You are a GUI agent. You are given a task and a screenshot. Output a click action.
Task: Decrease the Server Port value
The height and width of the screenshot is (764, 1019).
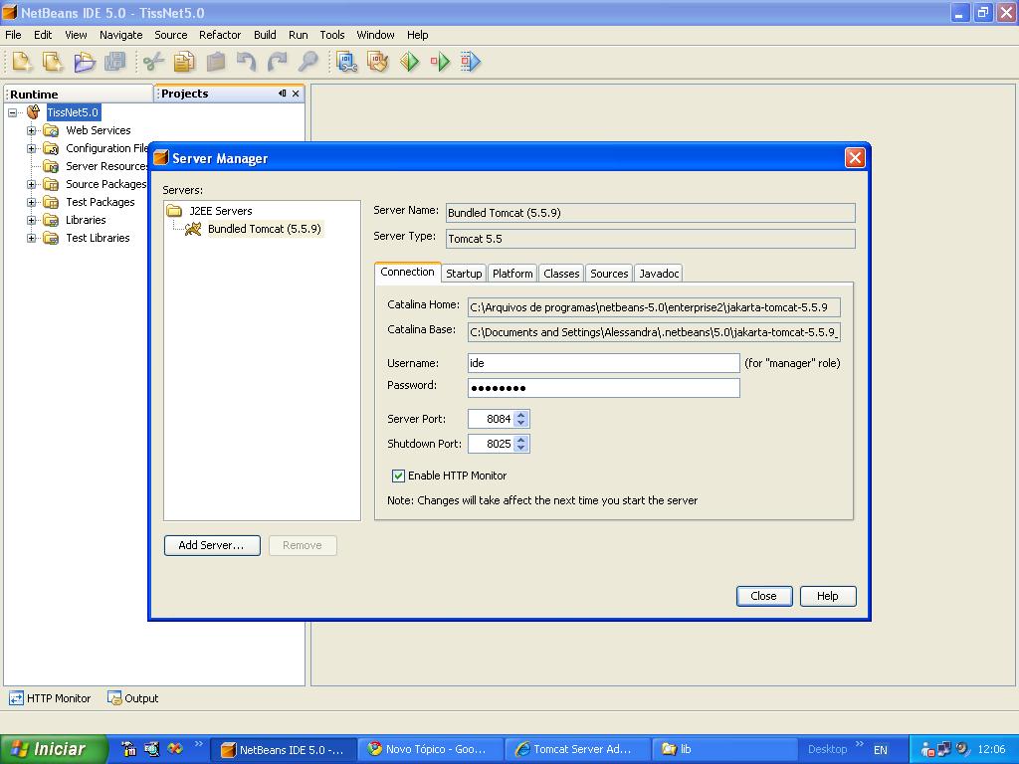[521, 423]
